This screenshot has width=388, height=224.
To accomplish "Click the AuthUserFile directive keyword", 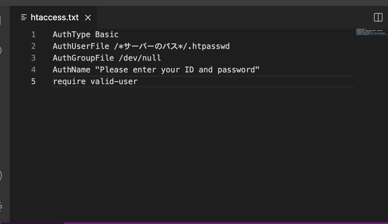I will click(81, 46).
